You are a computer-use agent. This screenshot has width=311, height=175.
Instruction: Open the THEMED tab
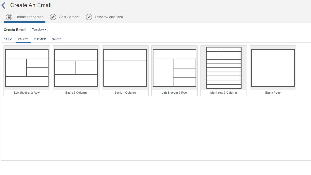point(40,39)
